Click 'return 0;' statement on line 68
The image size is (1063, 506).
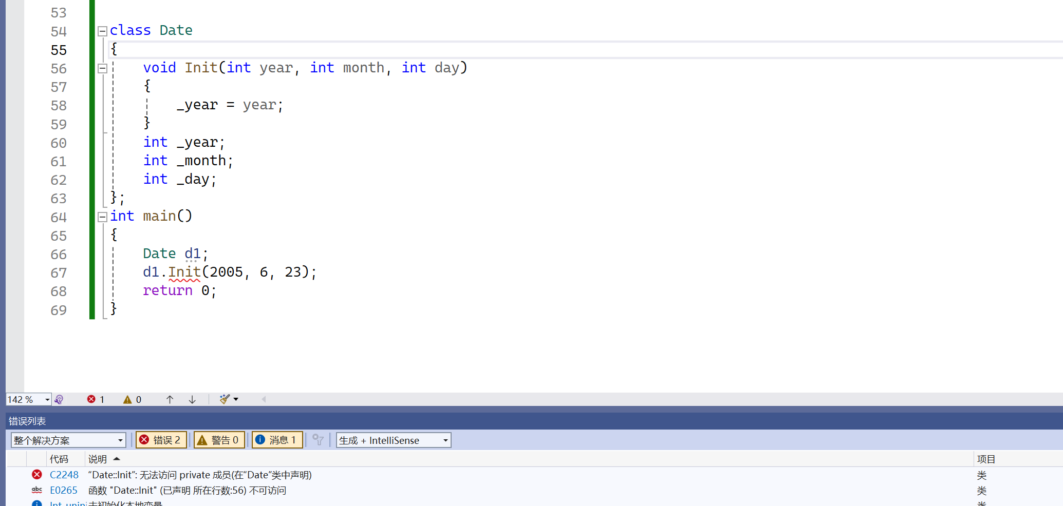click(x=180, y=290)
